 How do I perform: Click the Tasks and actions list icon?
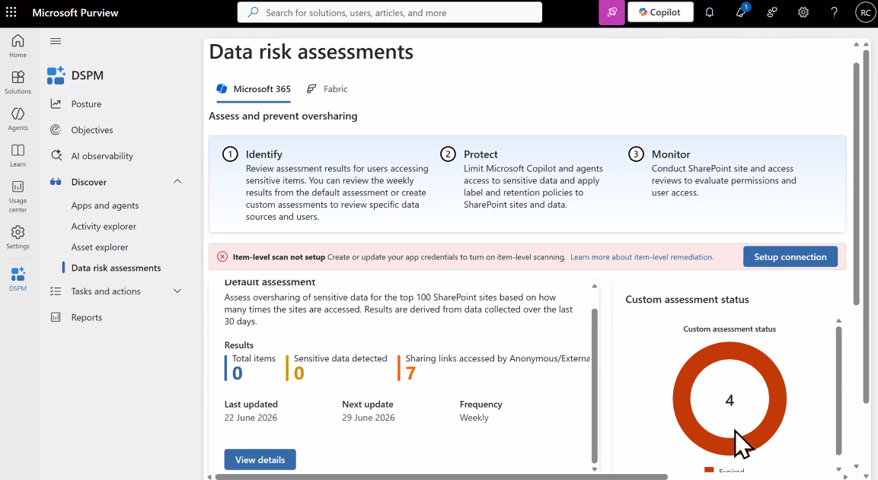point(56,291)
